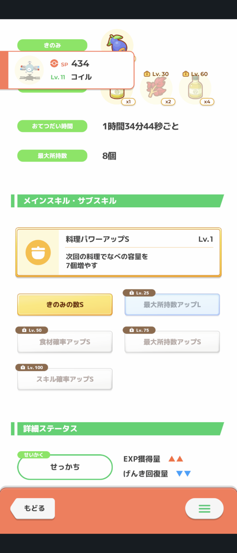Tap the おてつだい時間 label
Image resolution: width=237 pixels, height=553 pixels.
point(52,126)
